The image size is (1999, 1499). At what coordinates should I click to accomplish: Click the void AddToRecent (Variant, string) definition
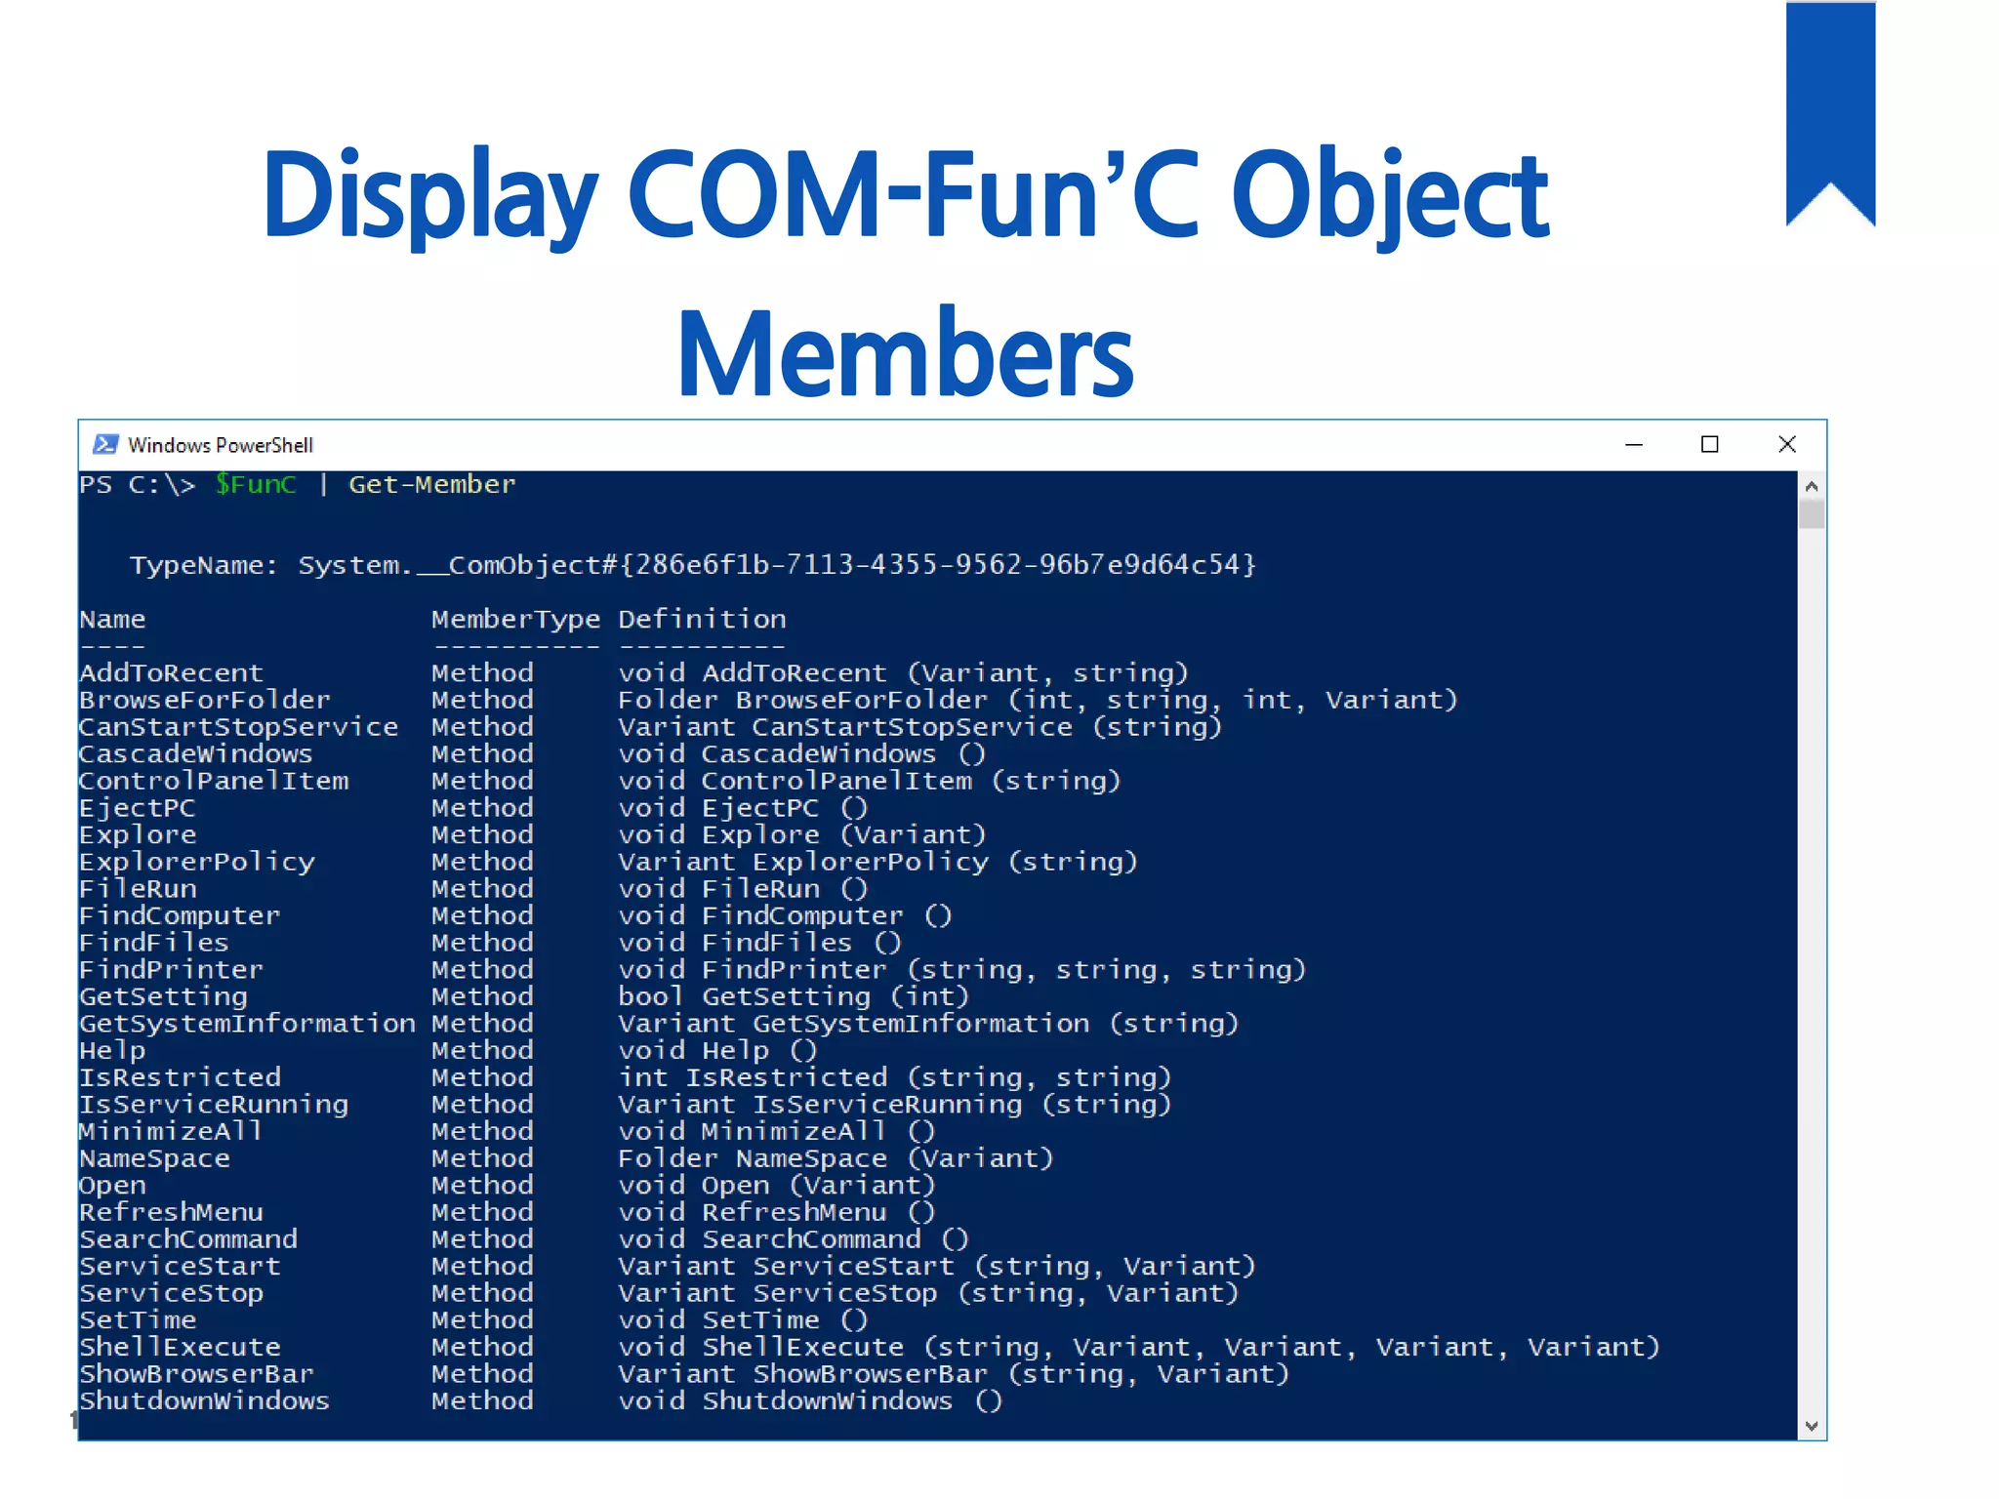(904, 673)
